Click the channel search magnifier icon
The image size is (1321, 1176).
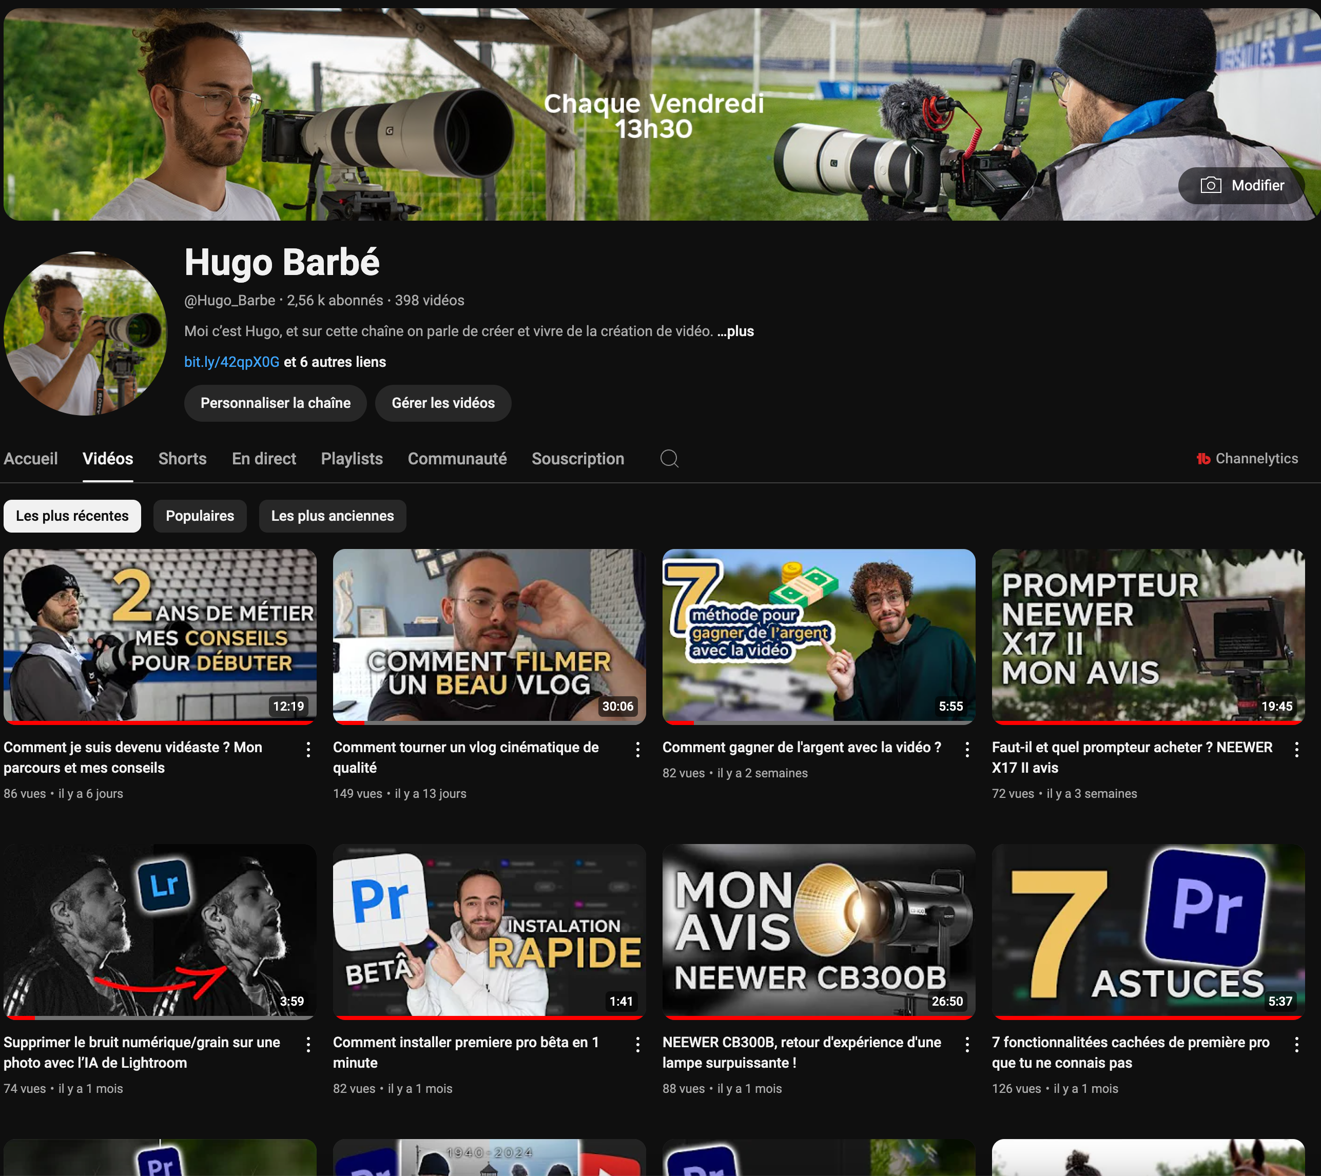tap(669, 459)
